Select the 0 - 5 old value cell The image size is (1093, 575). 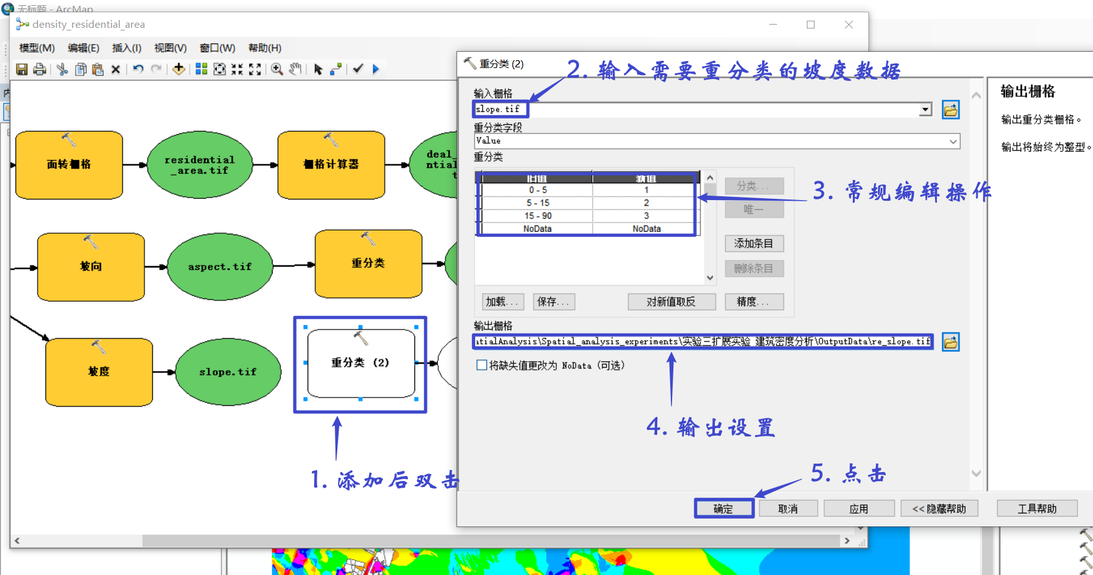(x=537, y=190)
